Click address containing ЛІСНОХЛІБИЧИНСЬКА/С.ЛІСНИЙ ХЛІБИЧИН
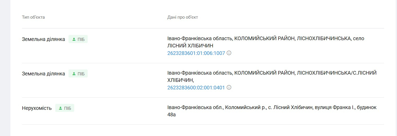This screenshot has height=136, width=397. coord(272,77)
